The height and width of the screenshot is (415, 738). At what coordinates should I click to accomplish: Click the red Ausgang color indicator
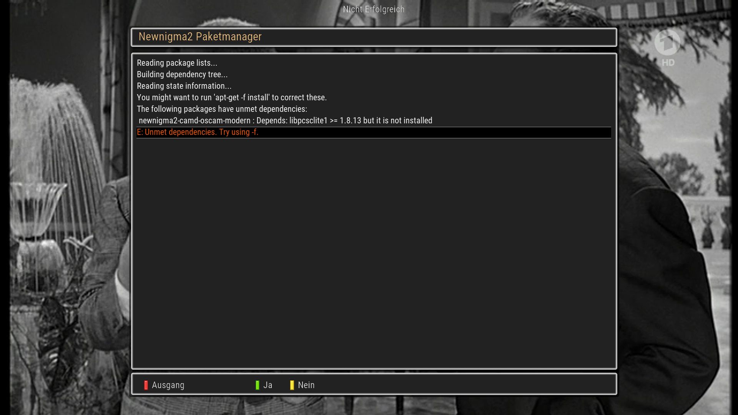(x=146, y=385)
